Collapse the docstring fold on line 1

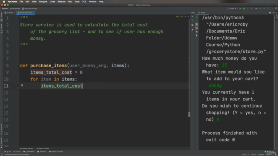coord(18,18)
